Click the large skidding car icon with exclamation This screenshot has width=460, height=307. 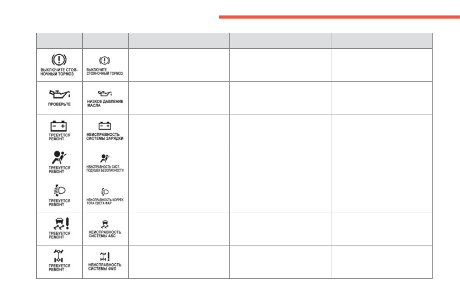coord(60,224)
